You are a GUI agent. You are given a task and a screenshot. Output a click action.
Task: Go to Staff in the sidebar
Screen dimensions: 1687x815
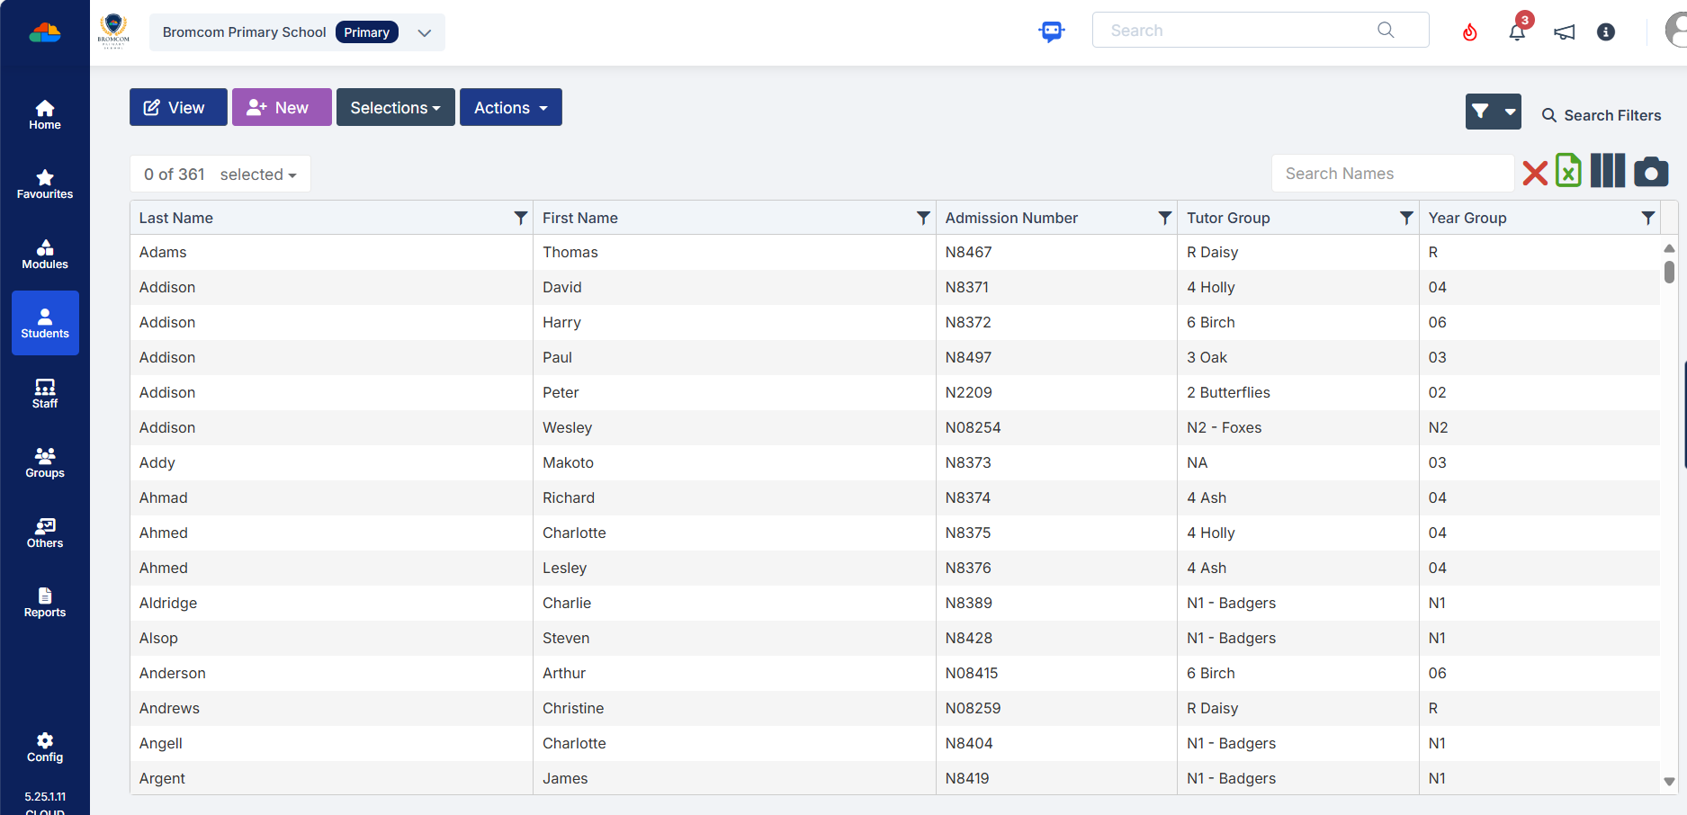pyautogui.click(x=45, y=393)
